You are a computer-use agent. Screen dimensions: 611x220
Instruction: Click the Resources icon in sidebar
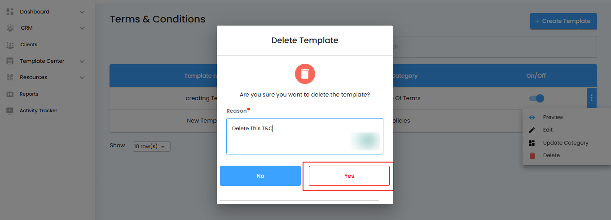[x=10, y=77]
